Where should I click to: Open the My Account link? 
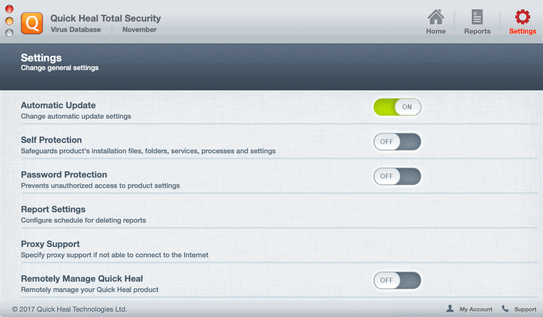476,309
